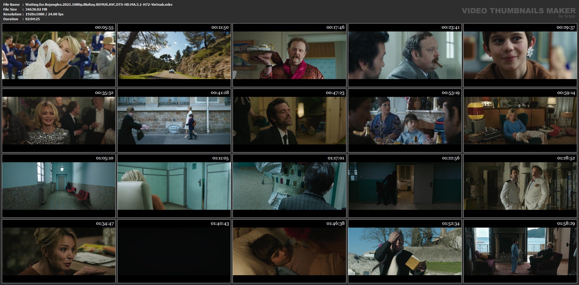
Task: Pick the thumbnail timestamped 00:41:28
Action: [174, 121]
